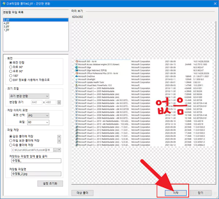Click the 닫기 button
The image size is (219, 199).
pyautogui.click(x=200, y=193)
